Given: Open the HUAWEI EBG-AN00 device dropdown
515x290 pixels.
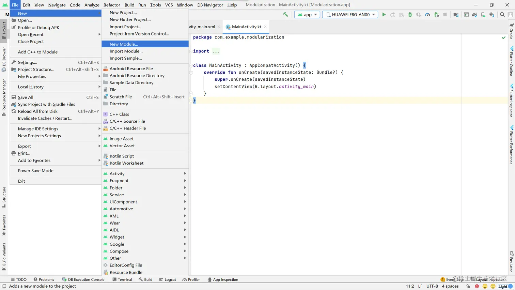Looking at the screenshot, I should [350, 15].
